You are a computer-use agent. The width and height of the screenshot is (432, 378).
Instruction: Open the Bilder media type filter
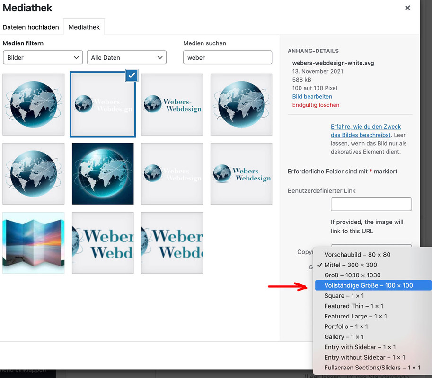pyautogui.click(x=43, y=57)
